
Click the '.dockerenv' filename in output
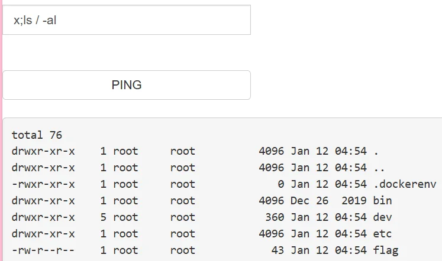click(x=405, y=184)
